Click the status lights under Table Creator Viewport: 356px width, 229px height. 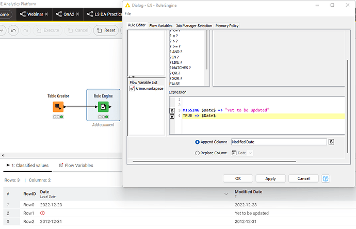[58, 117]
